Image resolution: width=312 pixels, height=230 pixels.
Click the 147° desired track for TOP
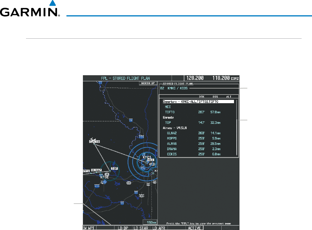202,123
